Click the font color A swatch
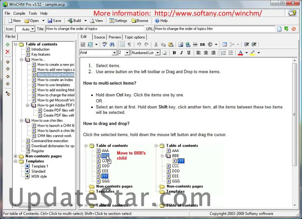The width and height of the screenshot is (302, 219). (x=240, y=53)
